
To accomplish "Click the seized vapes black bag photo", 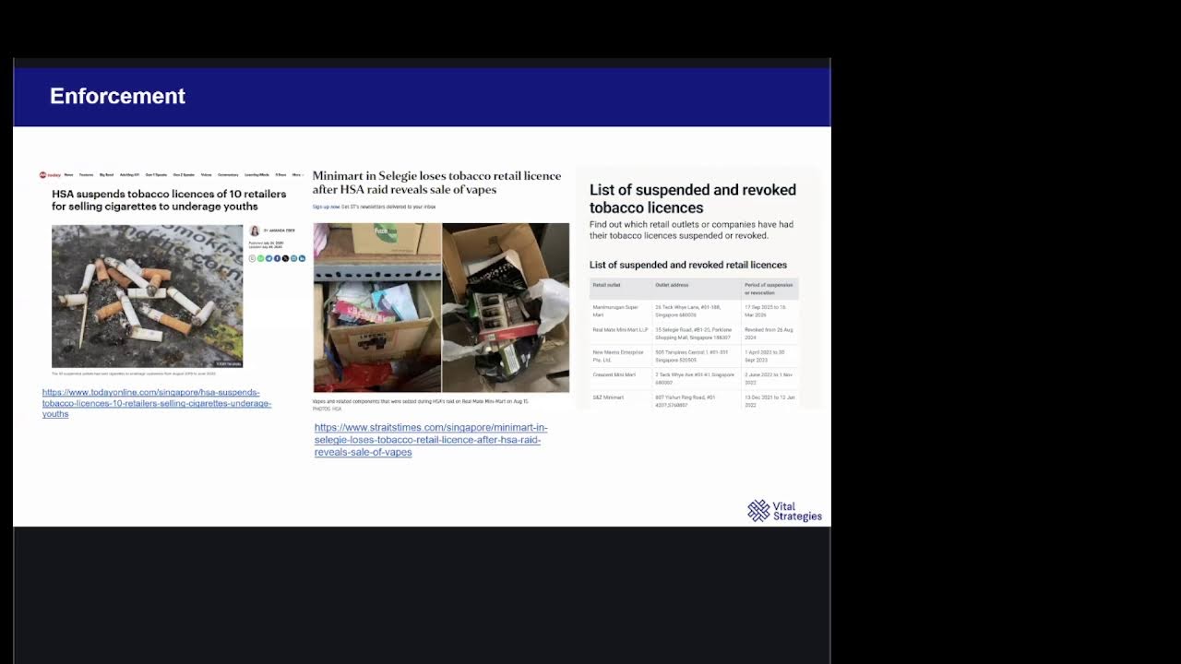I will 506,308.
